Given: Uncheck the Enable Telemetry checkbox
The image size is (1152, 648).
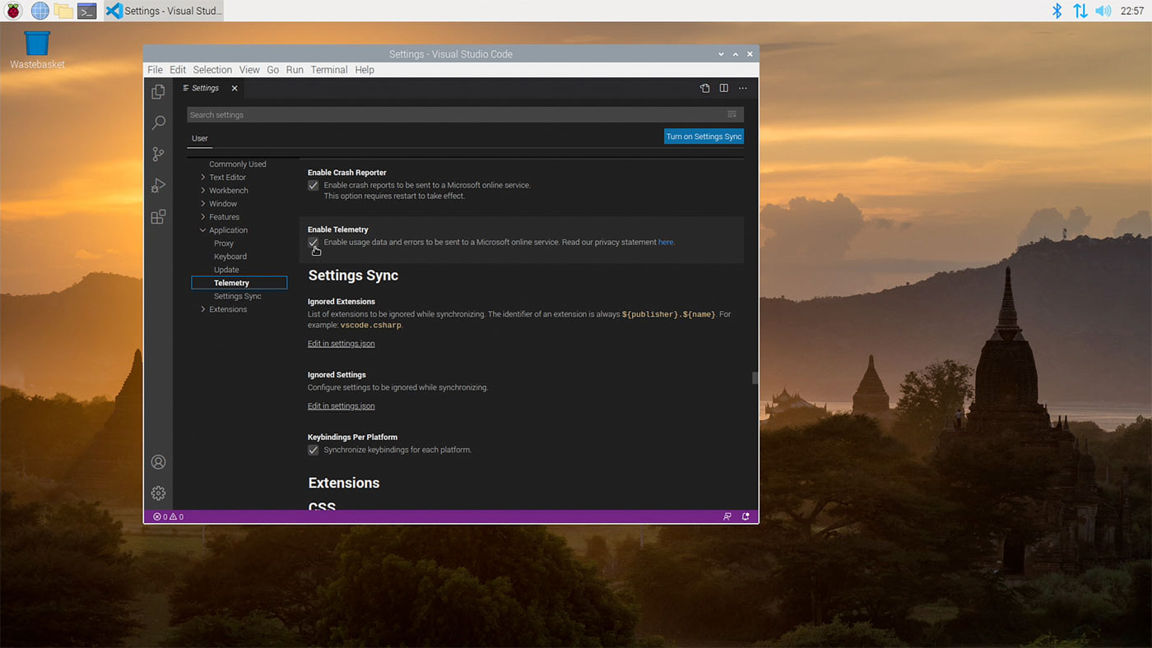Looking at the screenshot, I should [x=314, y=243].
